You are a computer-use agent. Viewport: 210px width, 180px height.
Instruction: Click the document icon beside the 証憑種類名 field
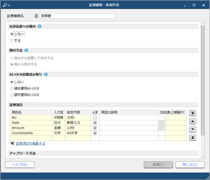point(36,16)
